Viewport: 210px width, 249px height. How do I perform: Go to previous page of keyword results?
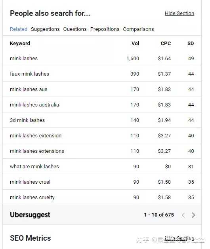(183, 215)
